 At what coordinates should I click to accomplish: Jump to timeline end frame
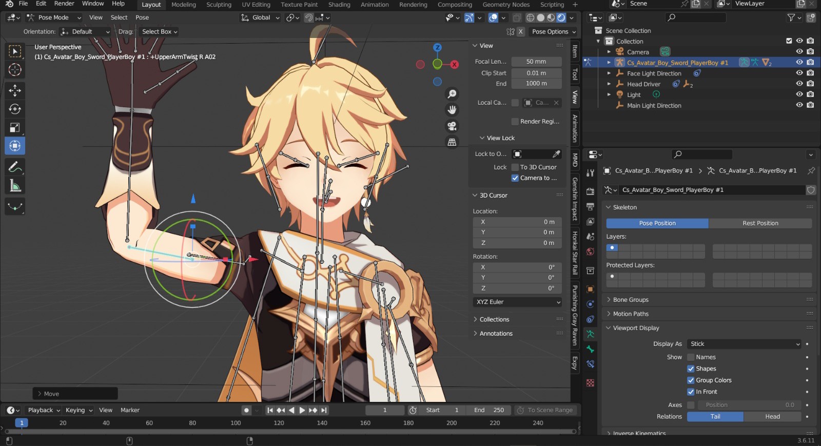point(324,410)
